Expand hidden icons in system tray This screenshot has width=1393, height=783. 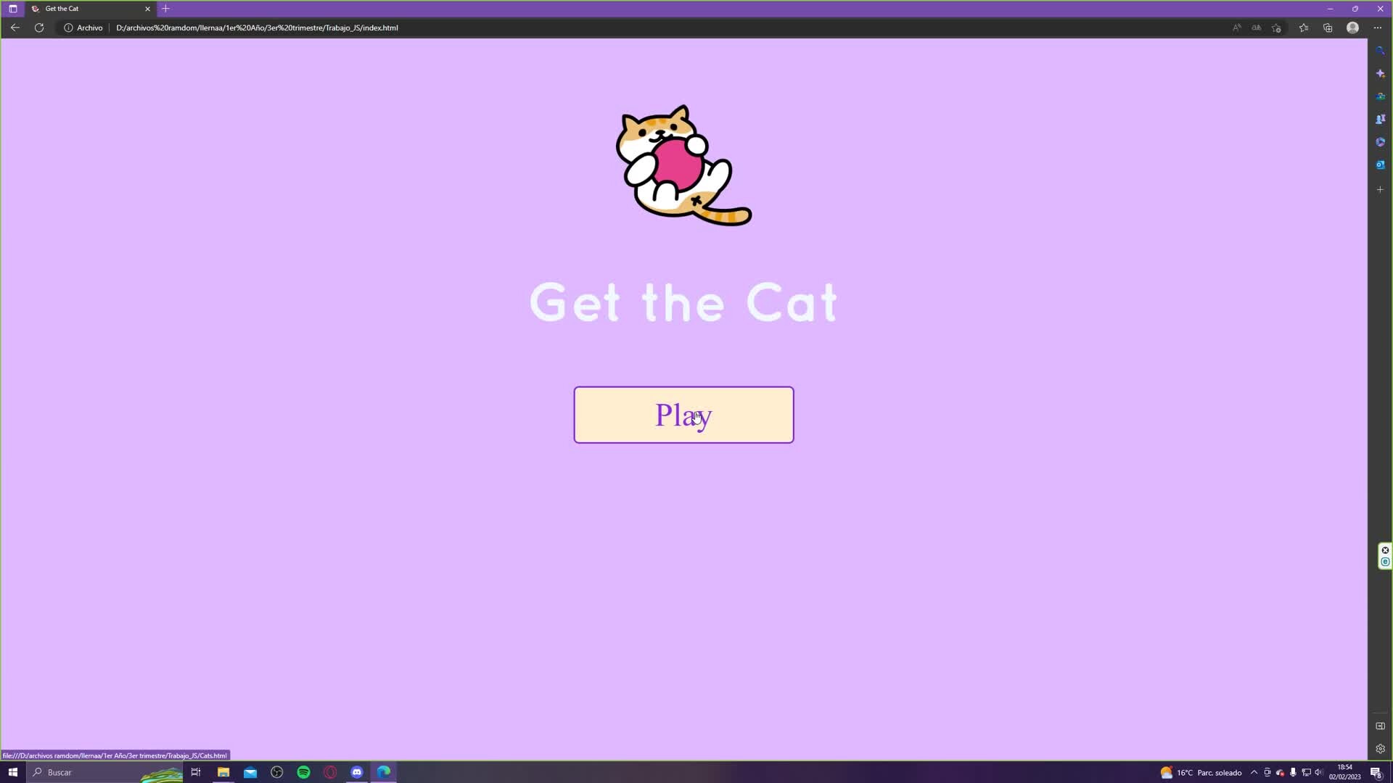[x=1254, y=773]
